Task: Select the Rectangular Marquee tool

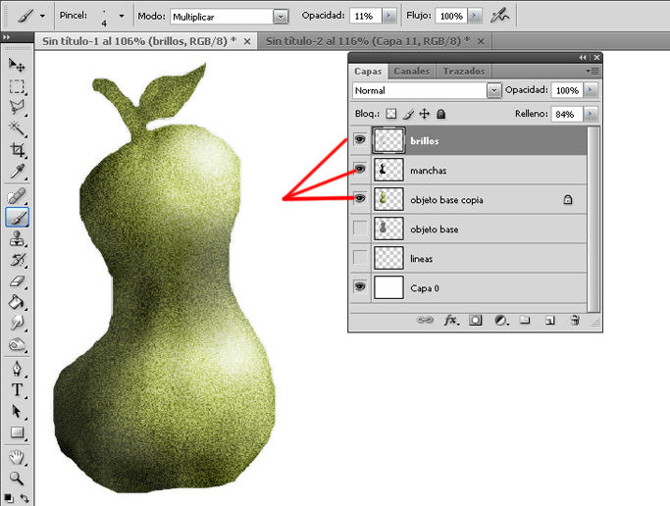Action: point(17,86)
